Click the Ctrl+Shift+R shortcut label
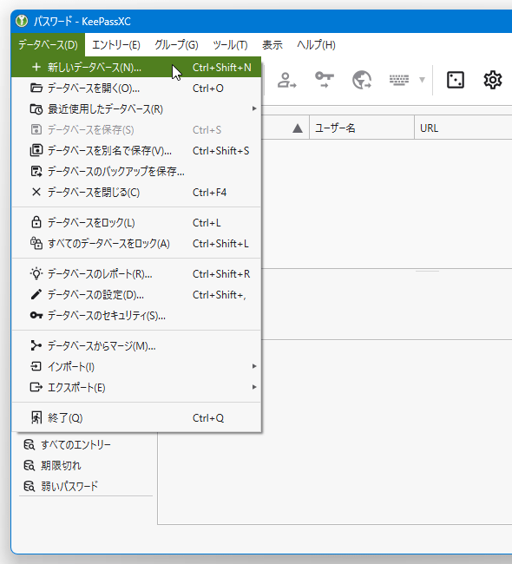The image size is (512, 564). pos(221,273)
